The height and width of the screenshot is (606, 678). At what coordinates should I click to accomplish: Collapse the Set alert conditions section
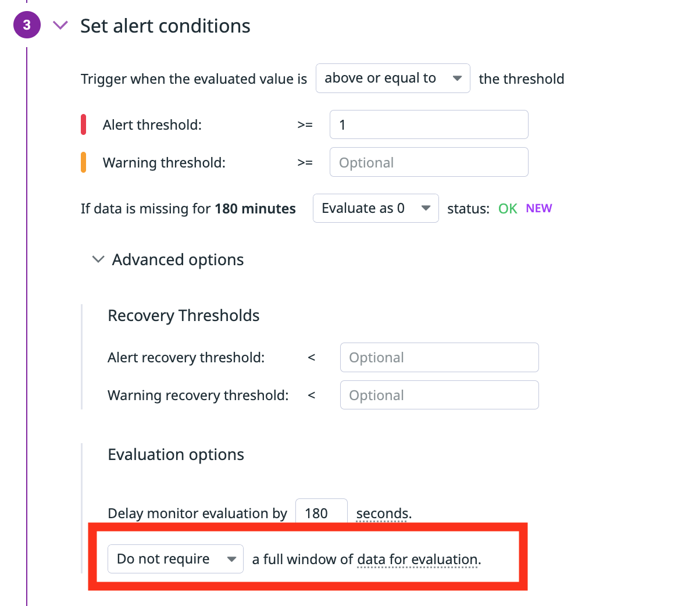[x=60, y=26]
